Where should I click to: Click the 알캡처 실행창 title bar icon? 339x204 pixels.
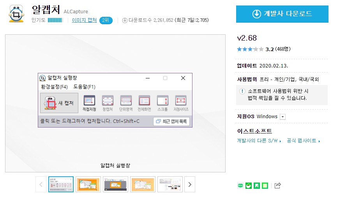tap(42, 78)
